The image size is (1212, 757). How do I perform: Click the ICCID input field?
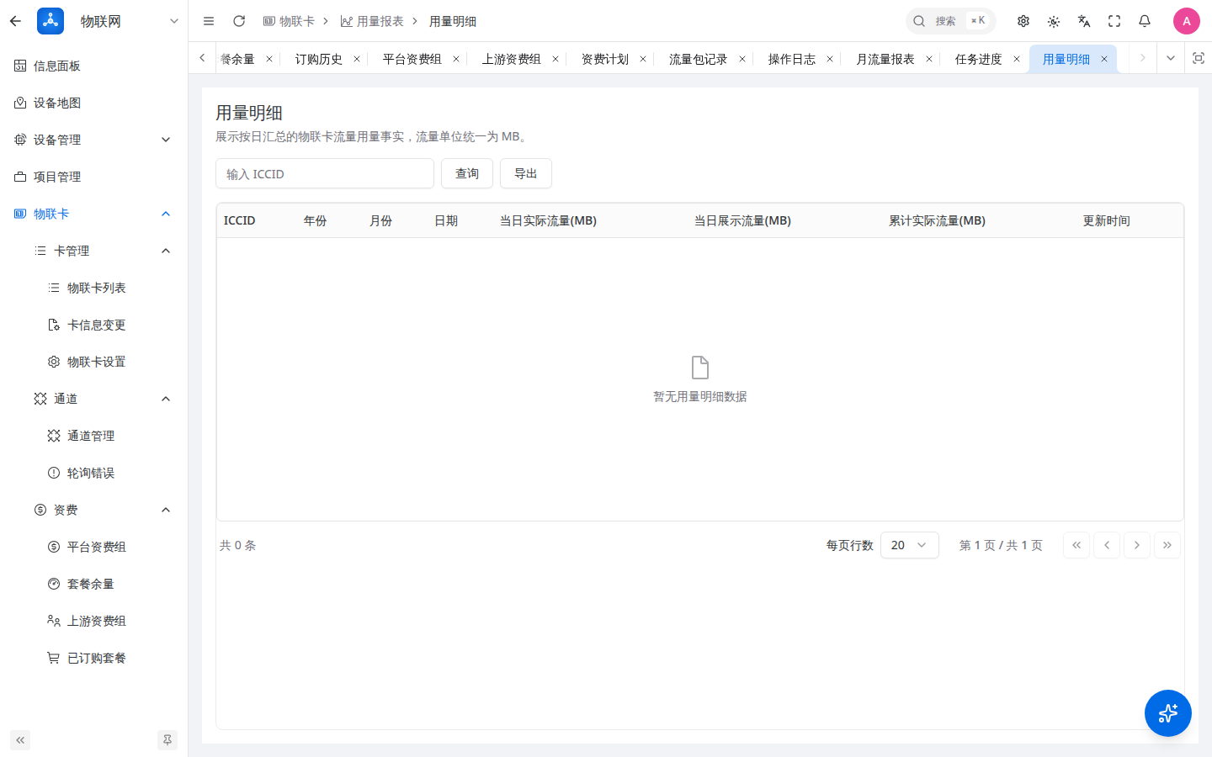pos(325,173)
